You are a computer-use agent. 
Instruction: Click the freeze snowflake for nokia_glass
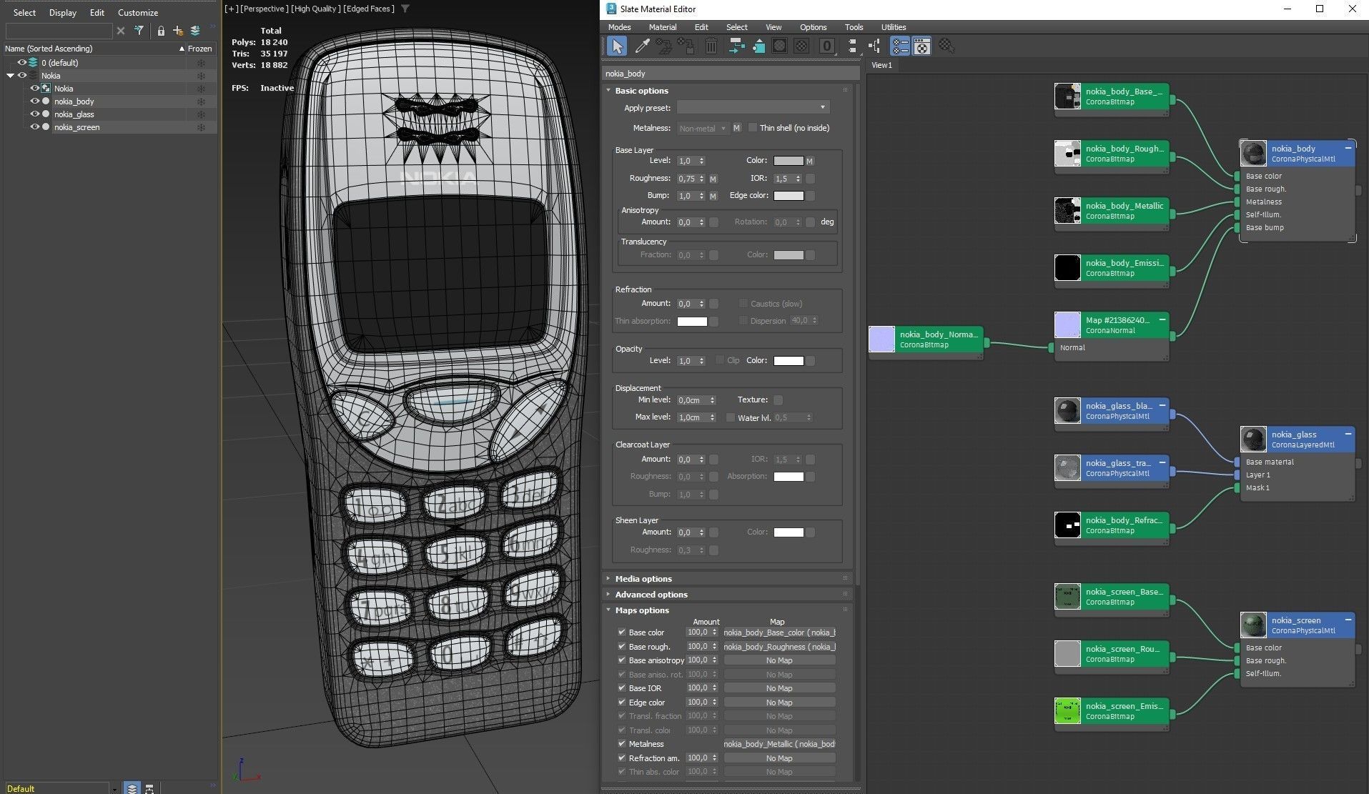(201, 114)
